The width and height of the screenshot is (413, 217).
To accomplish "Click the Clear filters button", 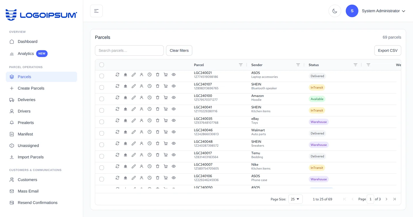I will coord(179,50).
